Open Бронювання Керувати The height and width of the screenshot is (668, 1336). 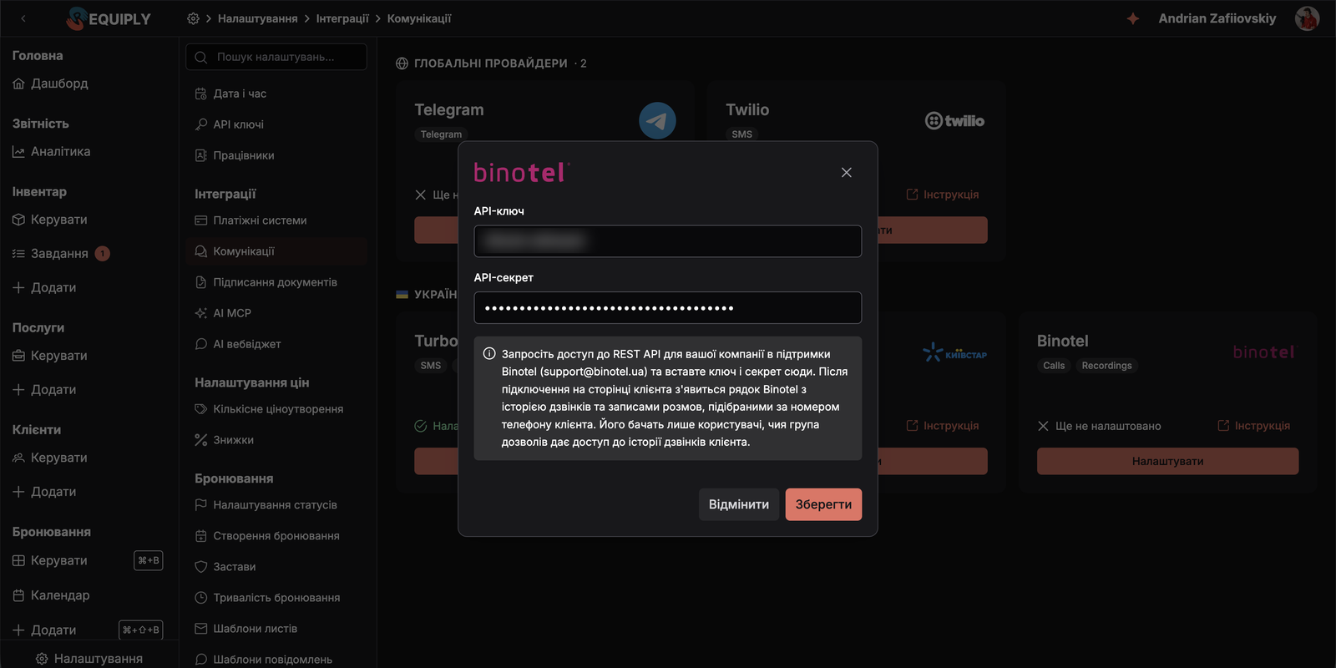pos(49,560)
